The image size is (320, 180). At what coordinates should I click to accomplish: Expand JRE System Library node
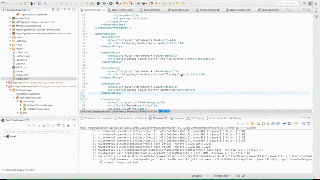(10, 22)
